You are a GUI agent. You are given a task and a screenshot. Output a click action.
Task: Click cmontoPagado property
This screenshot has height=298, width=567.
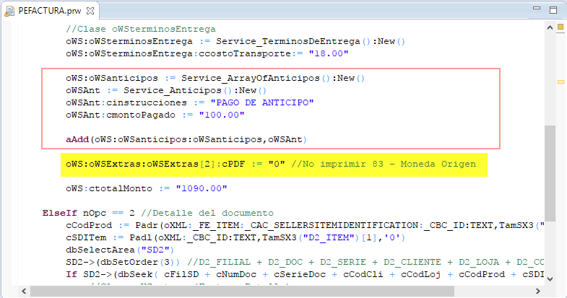pos(141,115)
